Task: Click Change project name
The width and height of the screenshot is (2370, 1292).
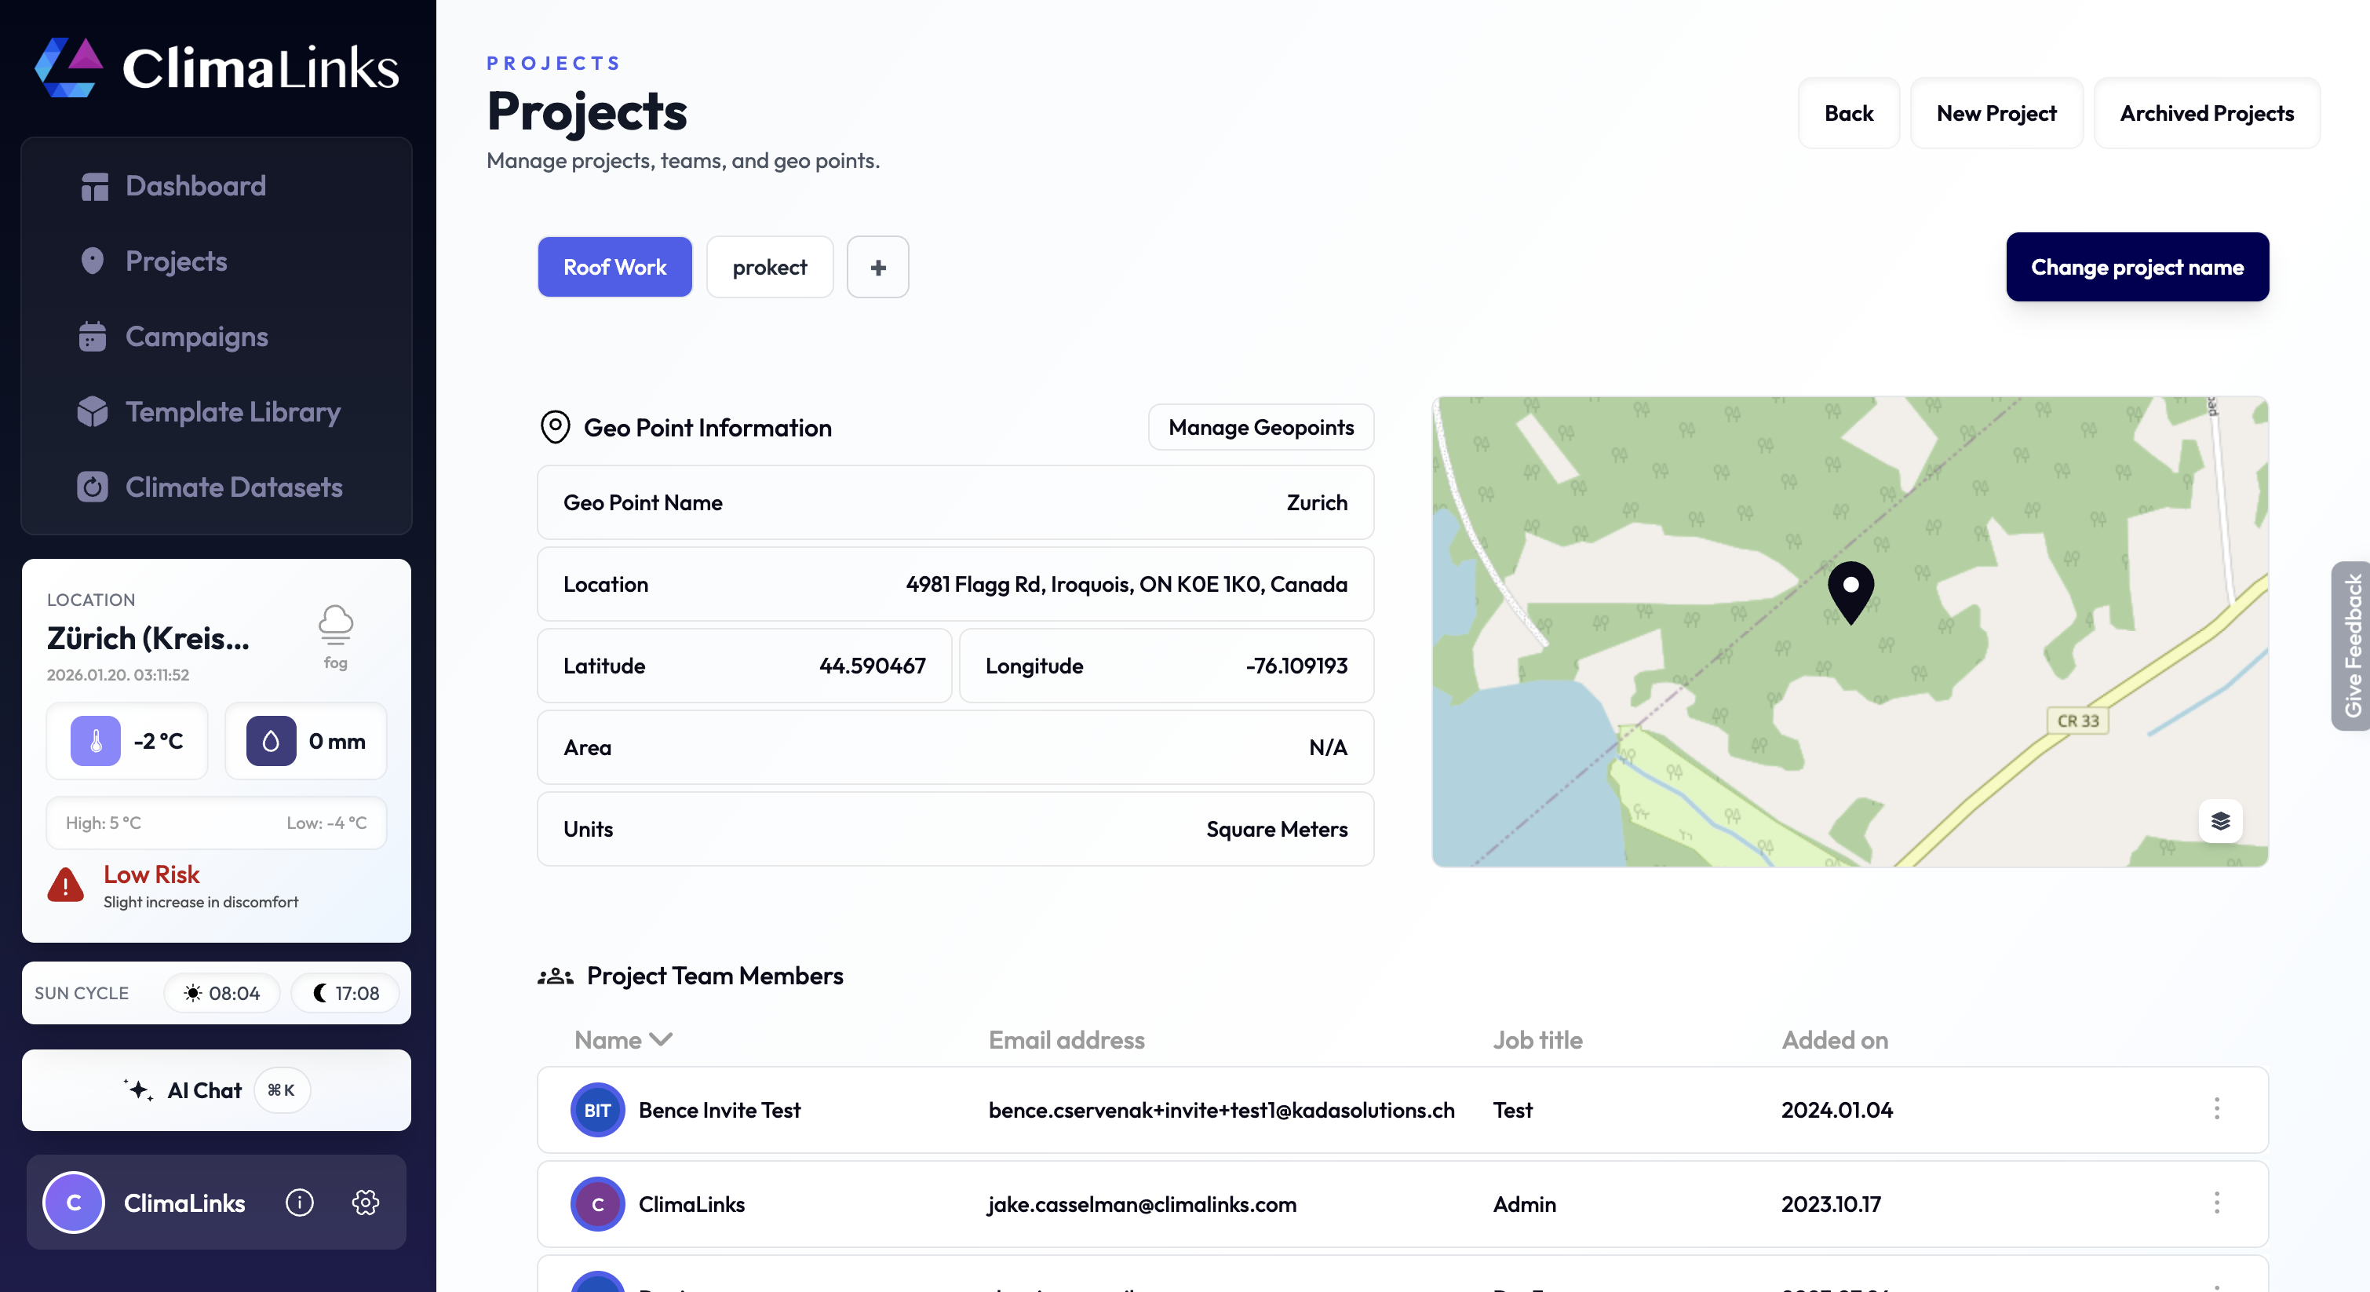Action: 2137,267
